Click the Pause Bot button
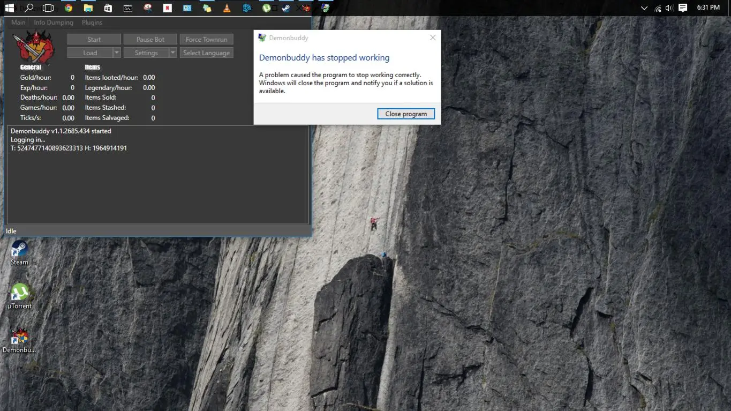This screenshot has width=731, height=411. [x=150, y=40]
